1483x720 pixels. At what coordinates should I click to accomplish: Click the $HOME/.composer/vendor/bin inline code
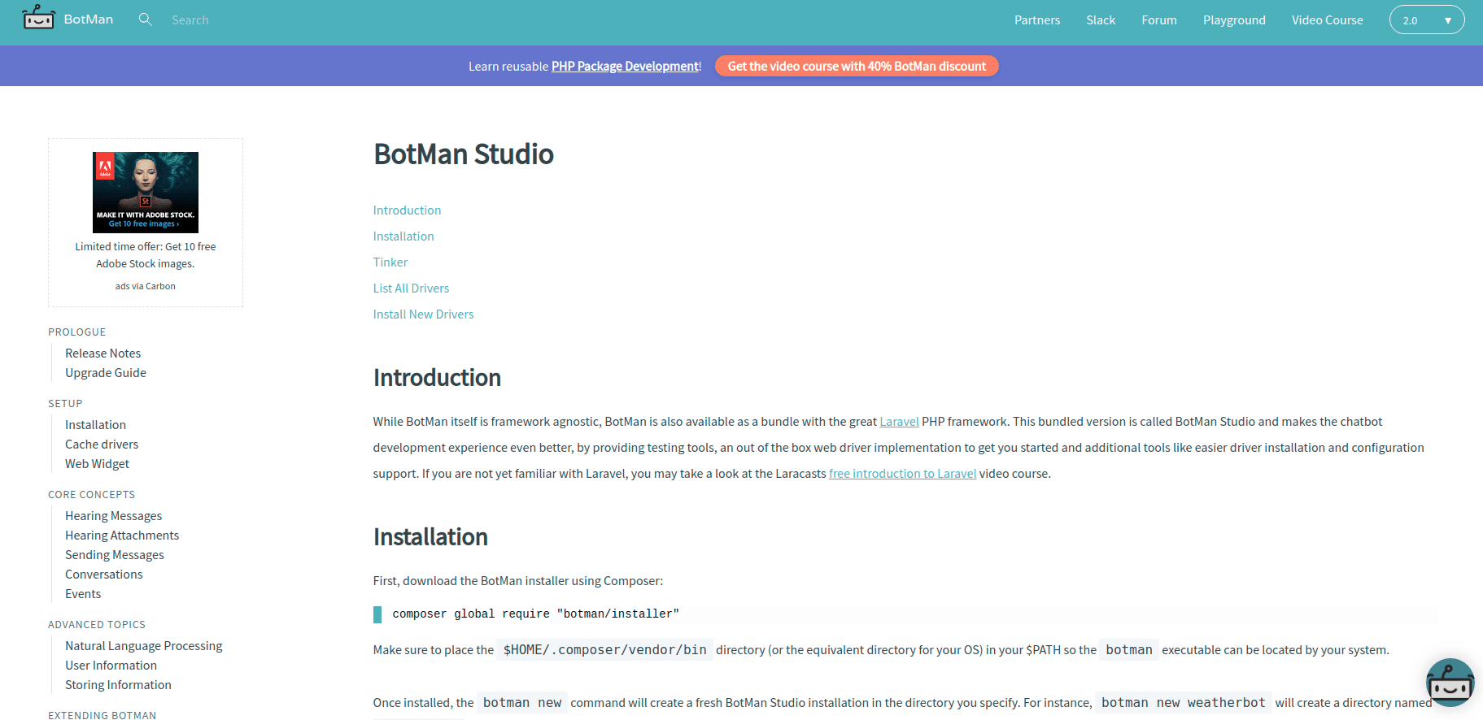pyautogui.click(x=604, y=650)
